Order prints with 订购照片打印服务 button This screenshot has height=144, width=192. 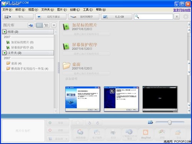click(129, 134)
